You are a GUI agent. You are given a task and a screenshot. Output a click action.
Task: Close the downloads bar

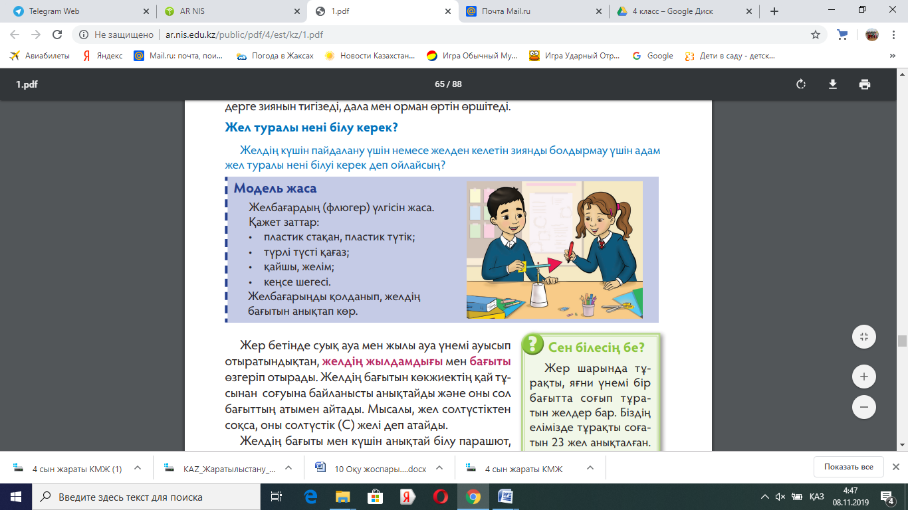tap(895, 467)
